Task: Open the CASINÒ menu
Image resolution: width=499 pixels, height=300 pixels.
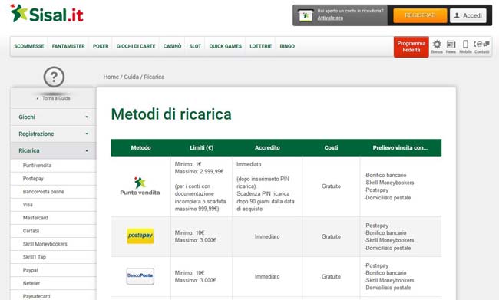Action: (x=172, y=46)
